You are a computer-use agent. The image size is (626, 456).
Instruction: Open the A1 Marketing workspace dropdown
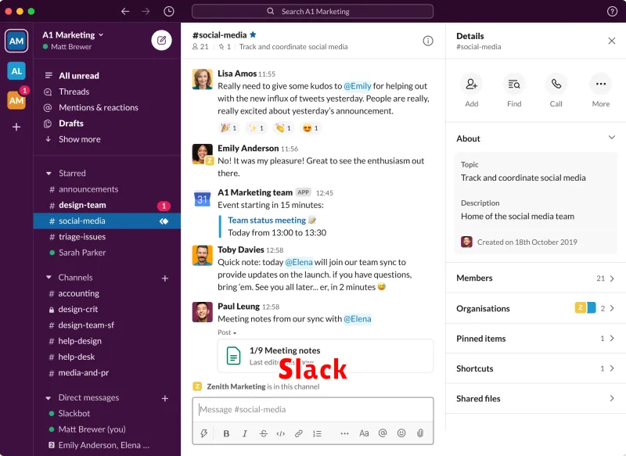[73, 35]
